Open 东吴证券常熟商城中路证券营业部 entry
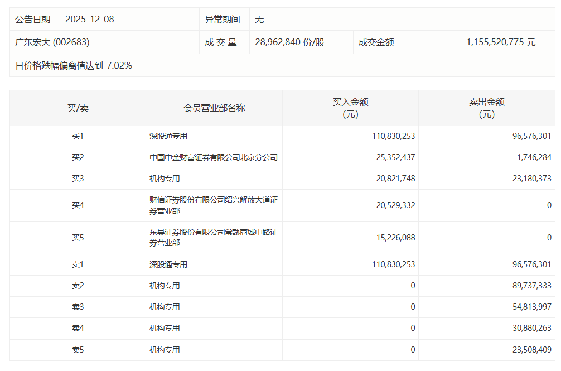 point(214,238)
